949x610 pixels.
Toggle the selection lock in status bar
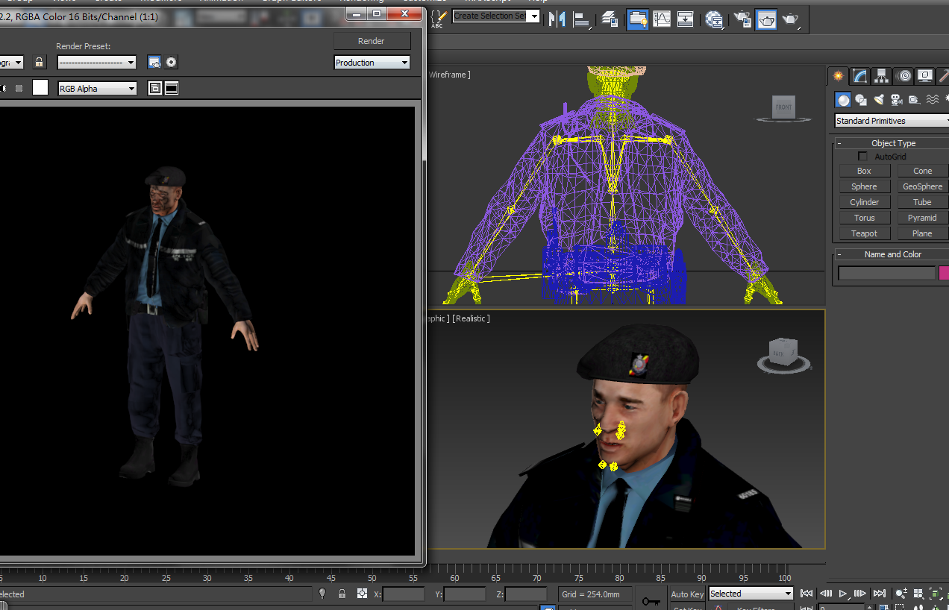(342, 594)
